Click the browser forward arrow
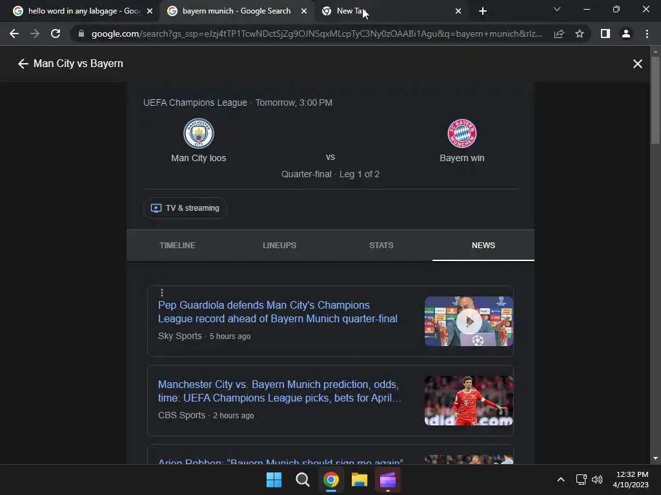This screenshot has height=495, width=661. pyautogui.click(x=35, y=34)
